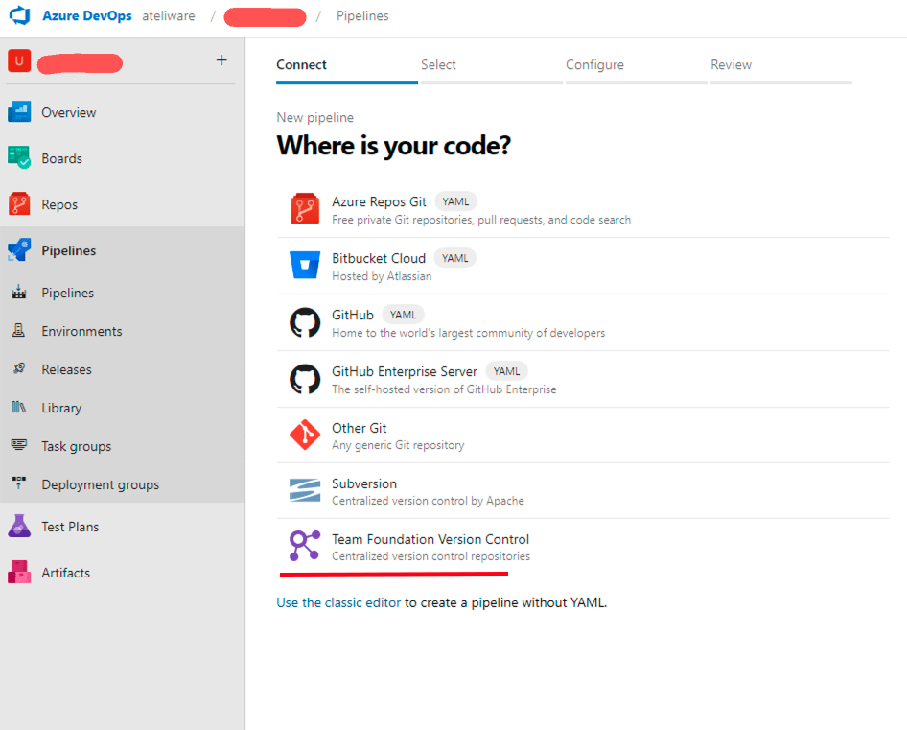The image size is (907, 730).
Task: Click the Environments icon in sidebar
Action: (19, 331)
